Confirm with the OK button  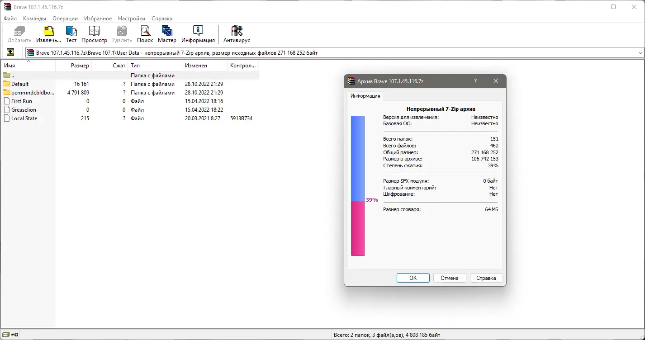tap(413, 278)
